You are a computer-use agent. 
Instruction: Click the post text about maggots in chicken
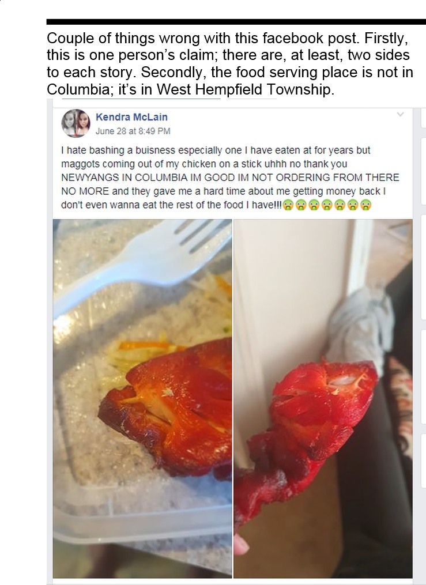(x=230, y=178)
